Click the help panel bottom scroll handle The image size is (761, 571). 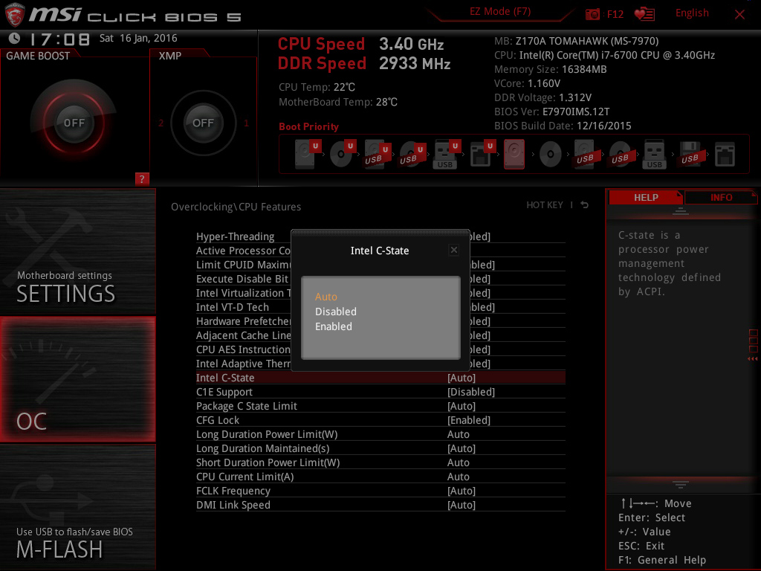click(x=681, y=485)
